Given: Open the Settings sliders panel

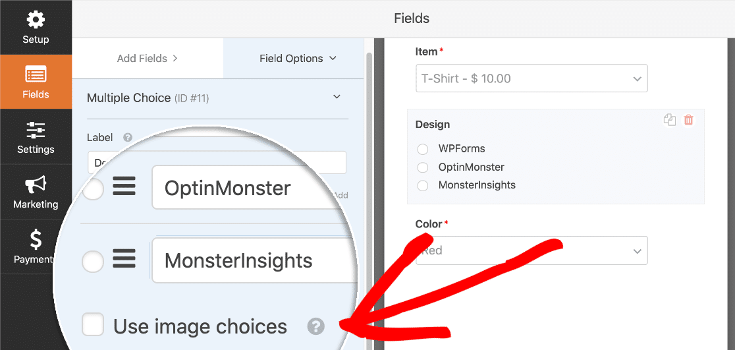Looking at the screenshot, I should [x=36, y=137].
